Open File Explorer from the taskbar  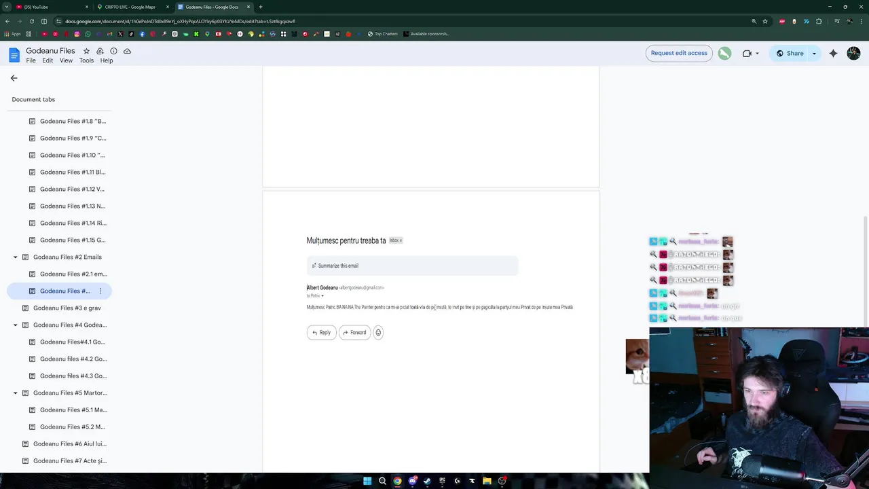[487, 481]
